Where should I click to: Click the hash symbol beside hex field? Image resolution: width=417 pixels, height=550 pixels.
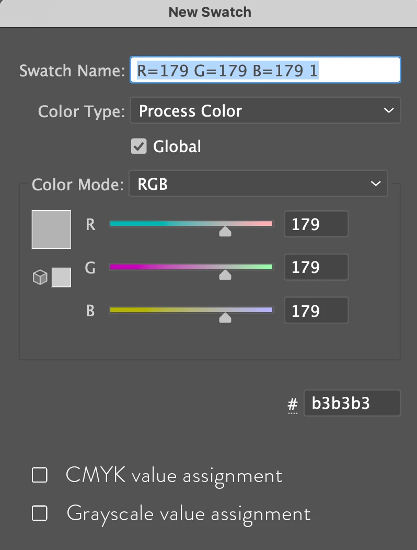click(x=293, y=405)
